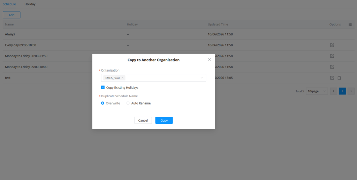Image resolution: width=357 pixels, height=180 pixels.
Task: Uncheck the Copy Existing Holidays checkbox
Action: (103, 87)
